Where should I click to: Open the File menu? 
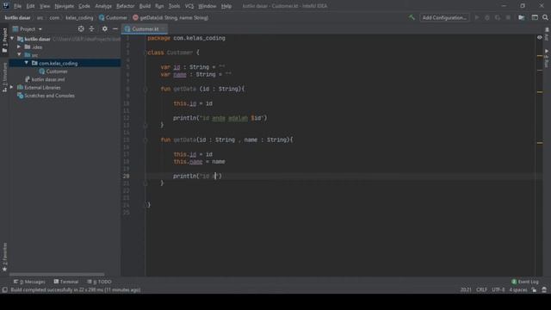(17, 6)
